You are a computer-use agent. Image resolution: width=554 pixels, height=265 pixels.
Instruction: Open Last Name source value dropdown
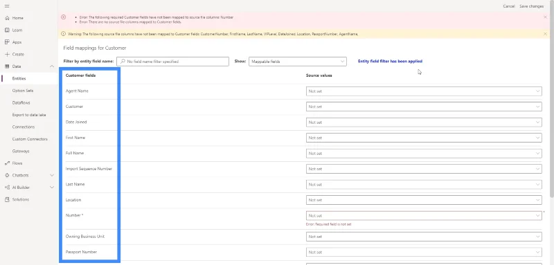(x=424, y=184)
